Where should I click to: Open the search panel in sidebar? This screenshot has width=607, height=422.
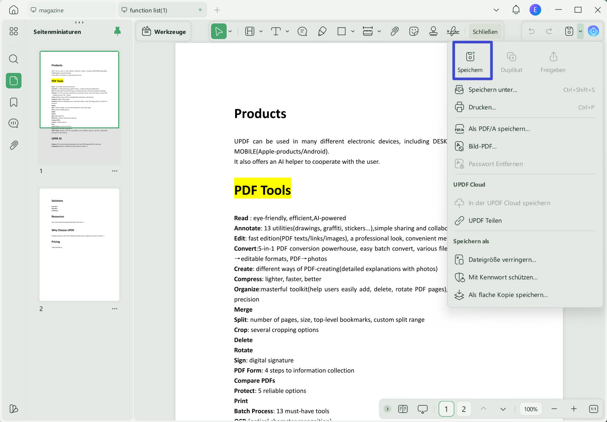click(x=14, y=59)
